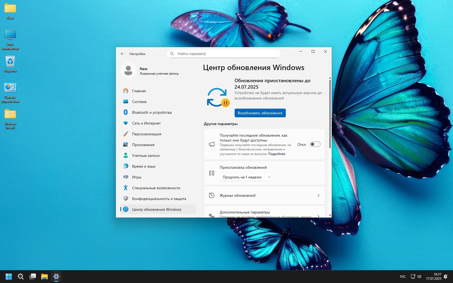453x283 pixels.
Task: Open the pause updates duration dropdown arrow
Action: tap(269, 177)
